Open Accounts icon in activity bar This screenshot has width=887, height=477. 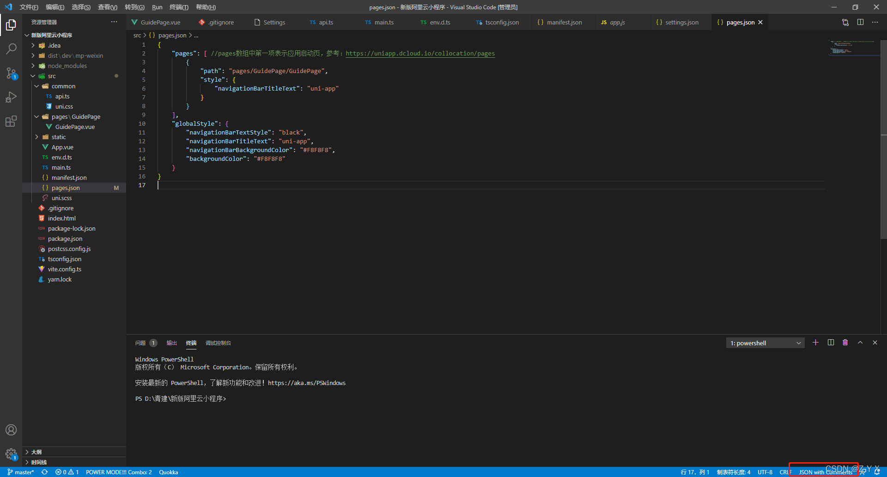click(11, 430)
